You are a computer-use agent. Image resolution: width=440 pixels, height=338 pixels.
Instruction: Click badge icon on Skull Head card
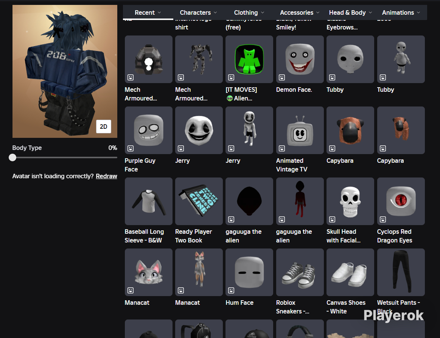pyautogui.click(x=332, y=219)
